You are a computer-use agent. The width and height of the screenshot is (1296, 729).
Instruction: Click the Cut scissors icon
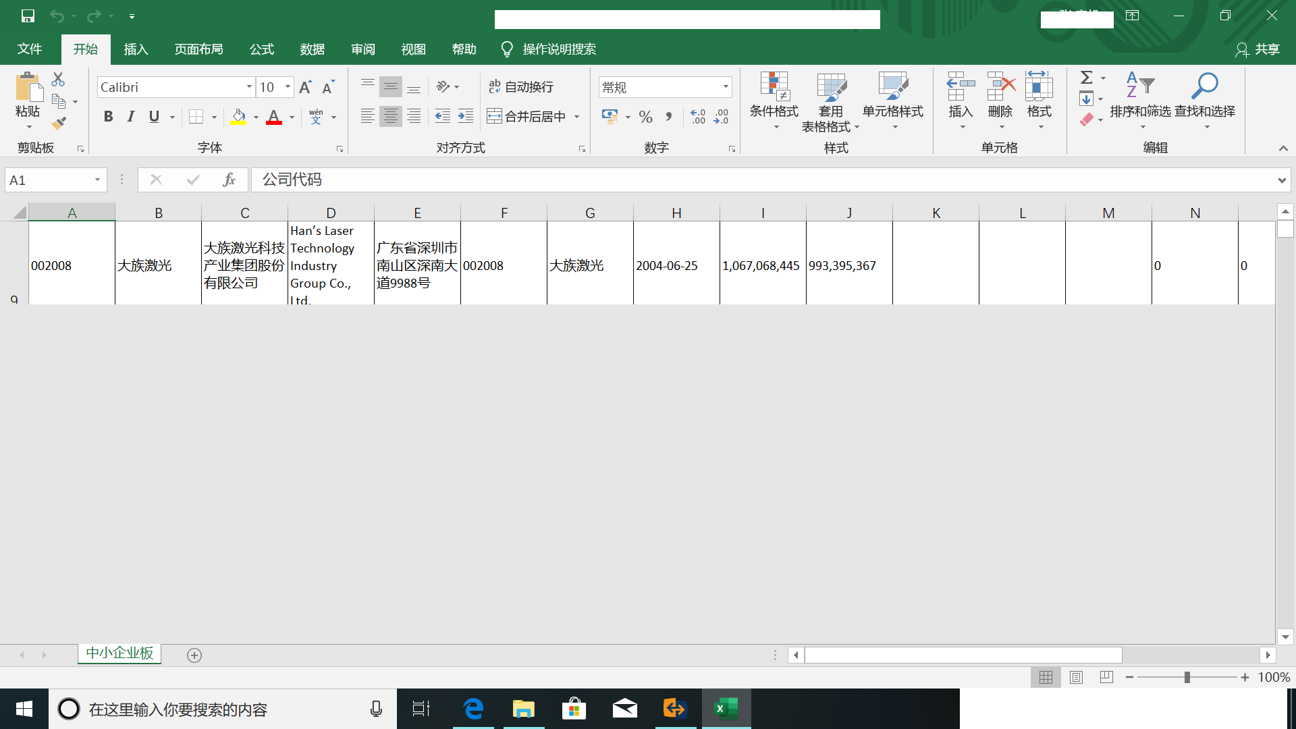[59, 80]
